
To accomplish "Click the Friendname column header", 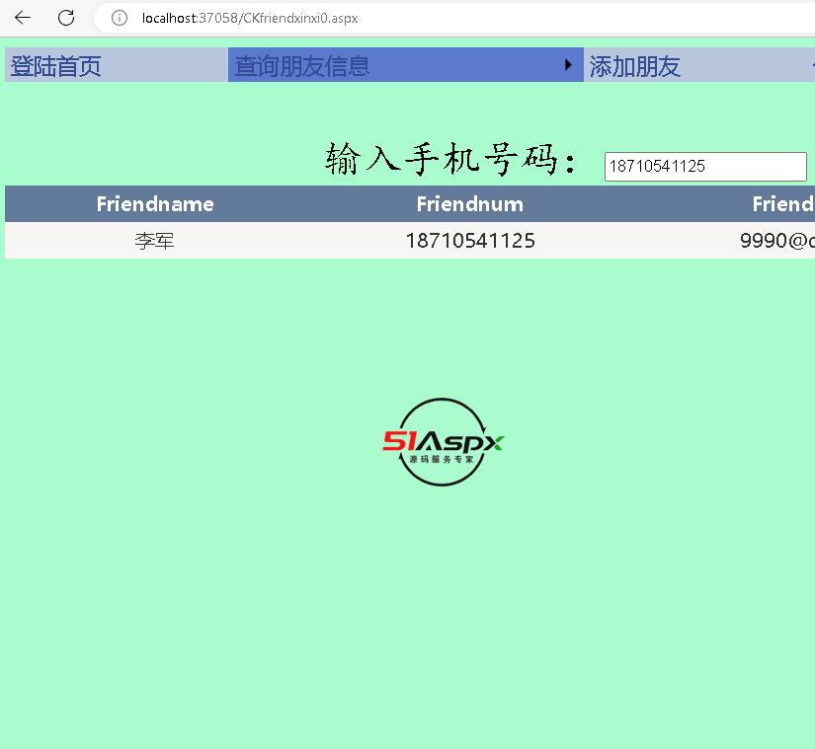I will click(155, 204).
